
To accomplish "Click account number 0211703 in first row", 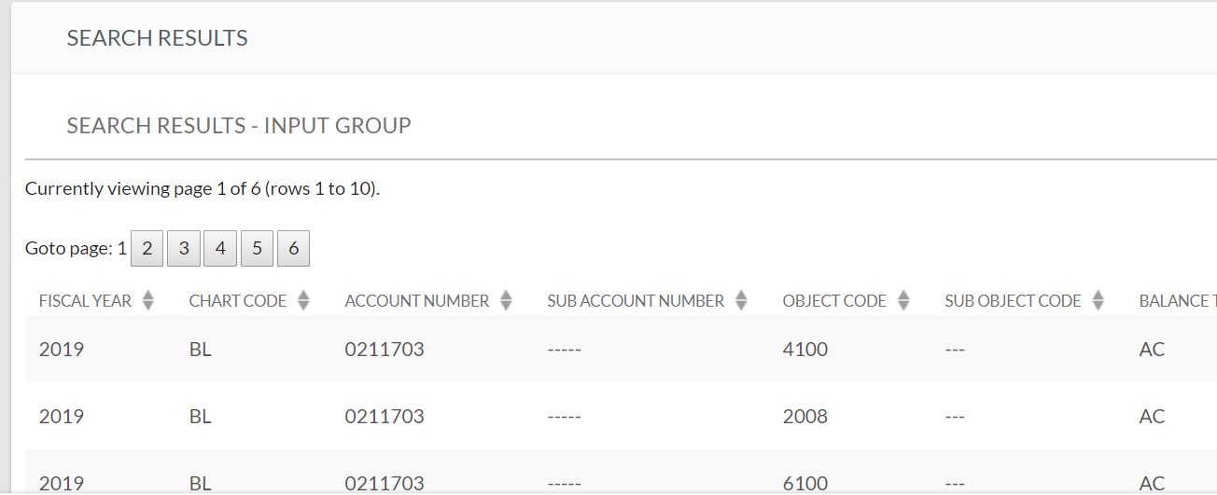I will pyautogui.click(x=384, y=350).
